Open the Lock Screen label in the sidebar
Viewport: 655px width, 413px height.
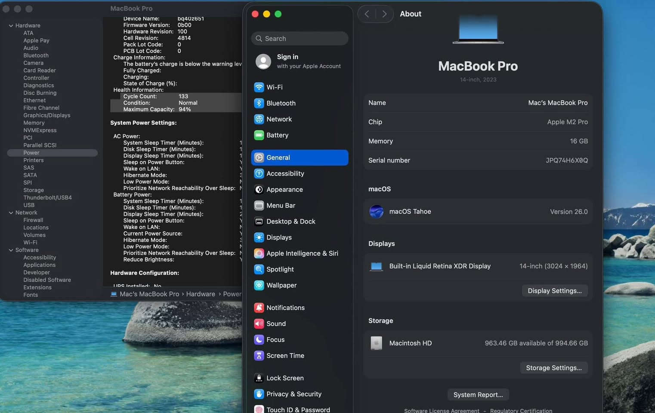coord(285,378)
